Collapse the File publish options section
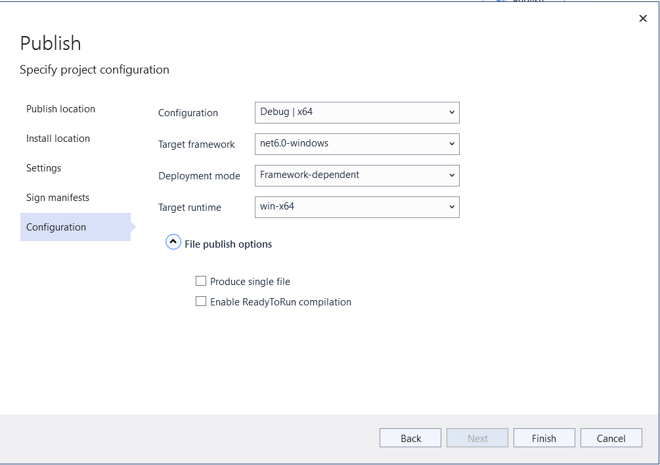660x465 pixels. [173, 242]
